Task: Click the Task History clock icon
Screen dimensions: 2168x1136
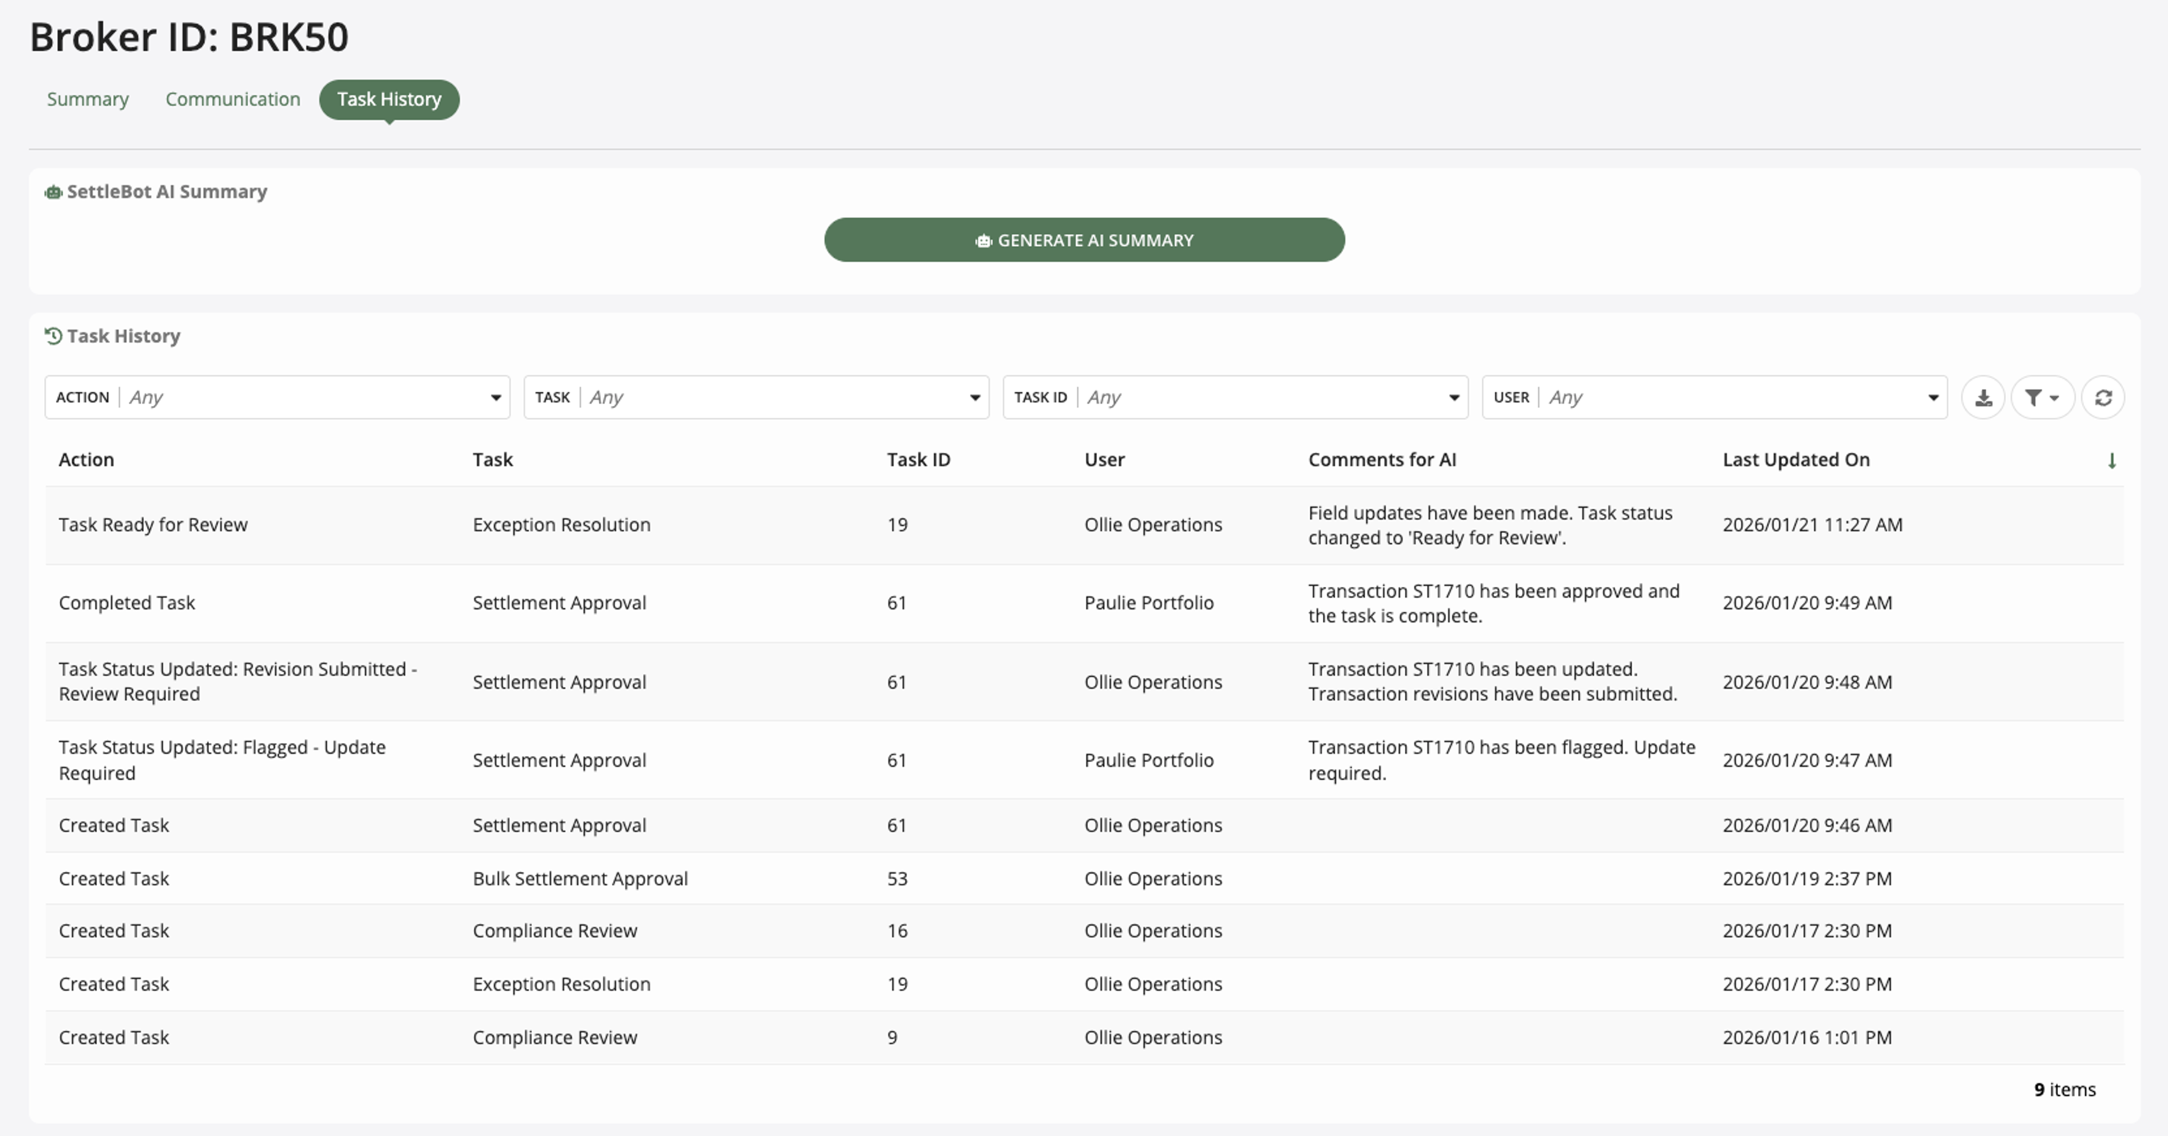Action: [53, 336]
